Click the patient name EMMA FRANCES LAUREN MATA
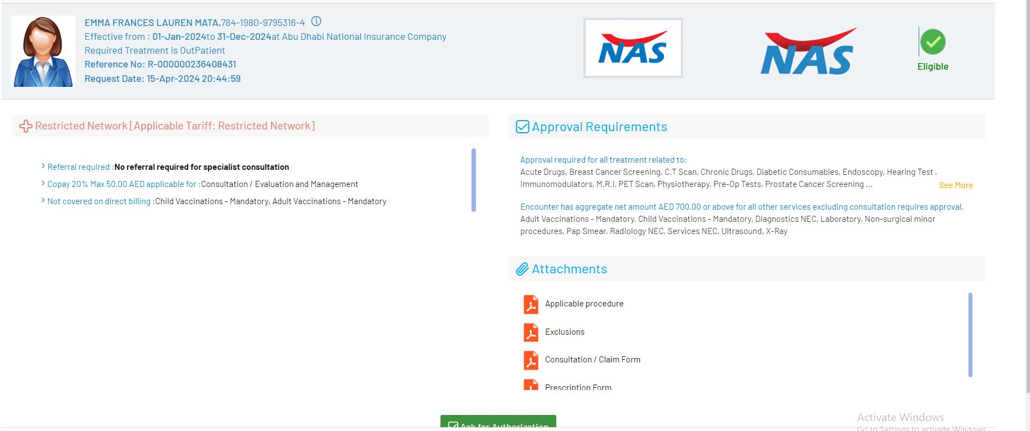This screenshot has width=1030, height=431. pyautogui.click(x=152, y=23)
